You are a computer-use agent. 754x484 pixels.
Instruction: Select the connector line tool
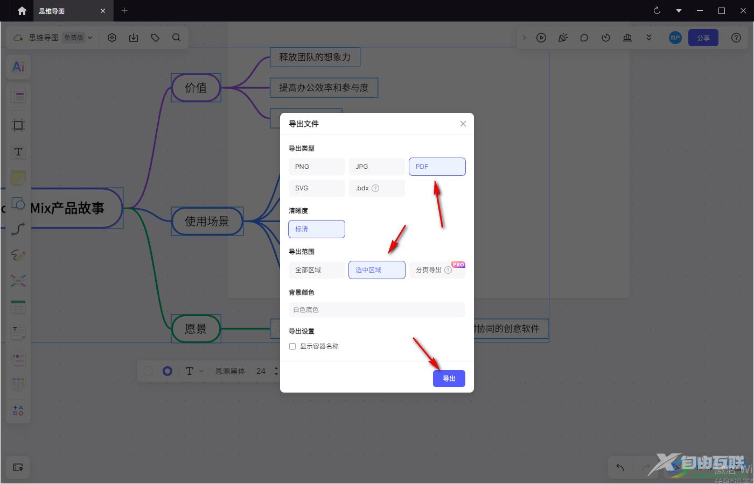click(18, 229)
